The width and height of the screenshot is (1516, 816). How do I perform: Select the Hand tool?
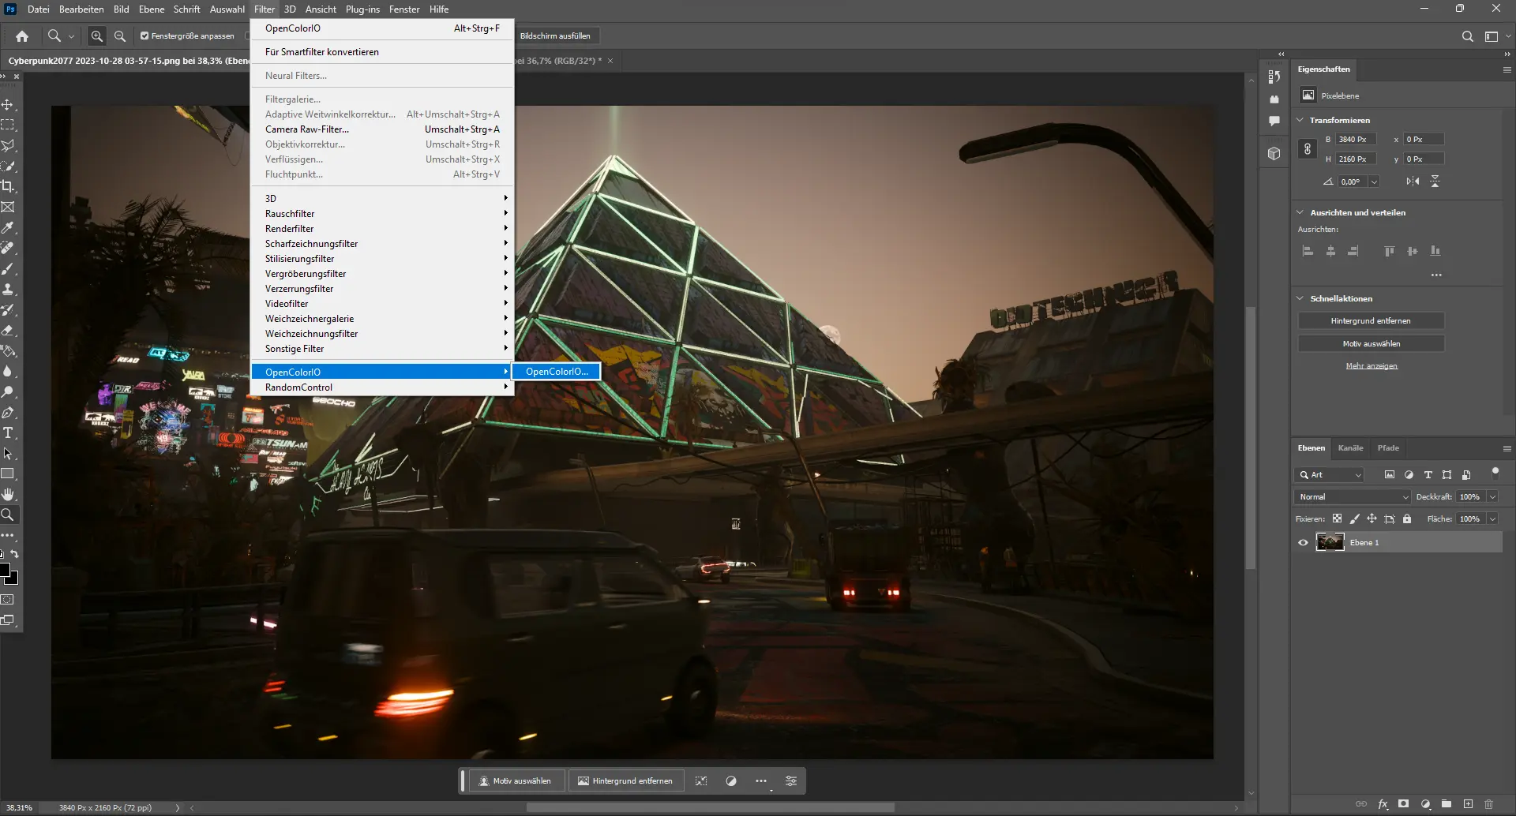point(8,495)
